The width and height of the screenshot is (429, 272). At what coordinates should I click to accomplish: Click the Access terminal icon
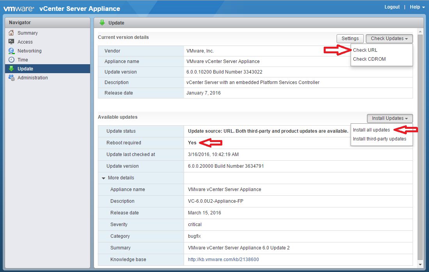coord(11,42)
